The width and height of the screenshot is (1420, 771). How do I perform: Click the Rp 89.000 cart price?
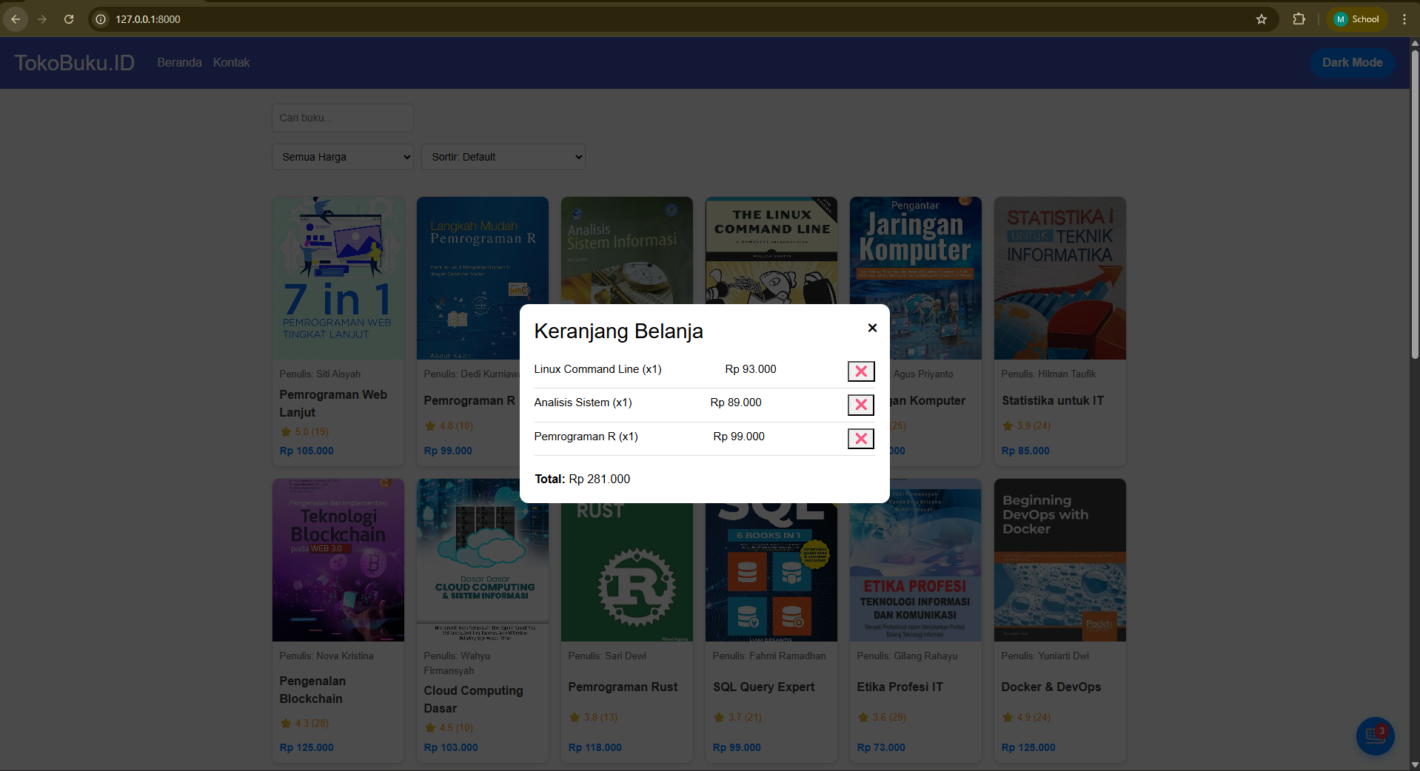click(736, 403)
